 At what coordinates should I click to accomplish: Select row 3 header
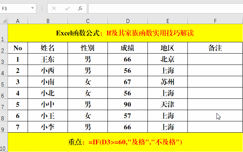[x=4, y=59]
